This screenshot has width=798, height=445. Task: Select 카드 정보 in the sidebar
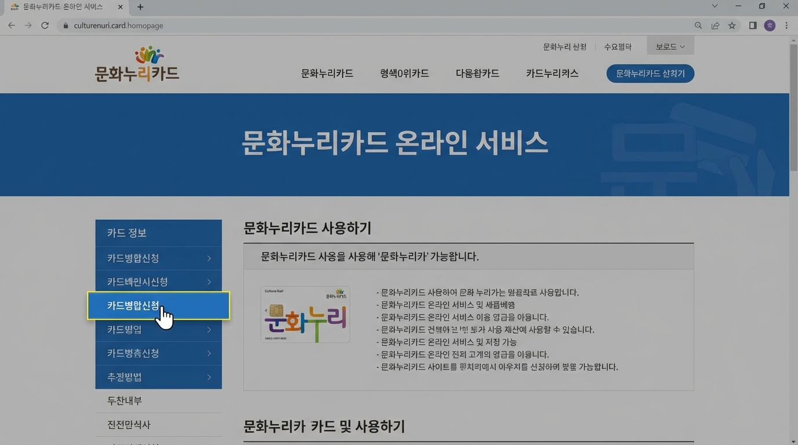(x=126, y=232)
